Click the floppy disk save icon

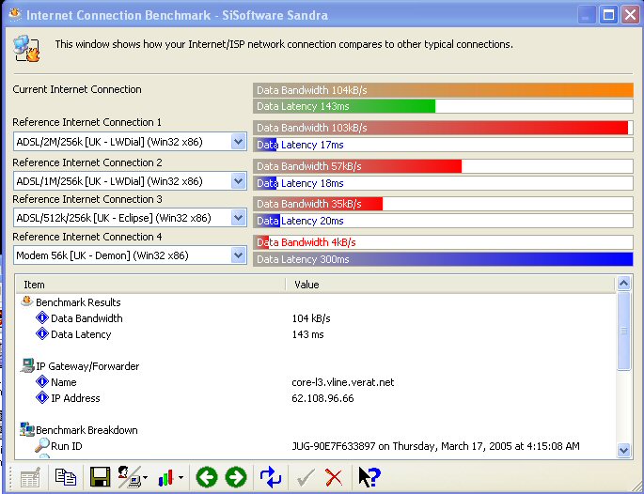pos(100,478)
